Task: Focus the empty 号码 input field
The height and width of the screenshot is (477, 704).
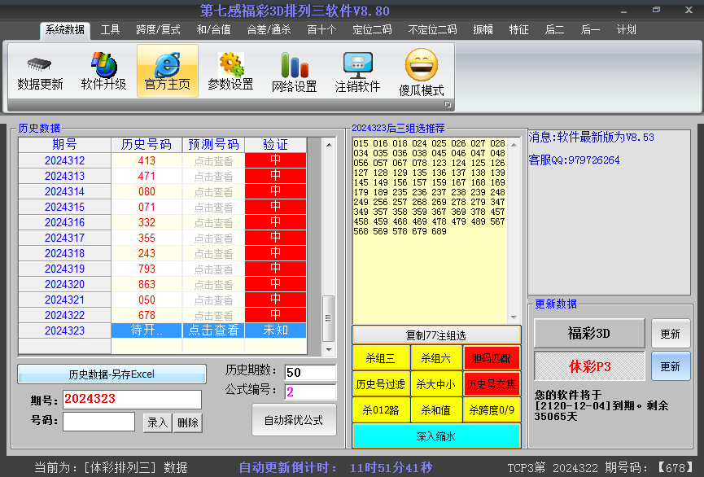Action: (98, 422)
